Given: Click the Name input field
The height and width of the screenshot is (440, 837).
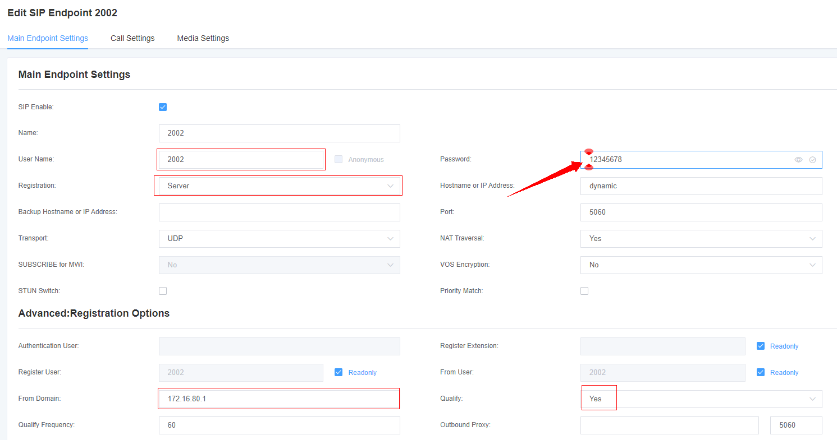Looking at the screenshot, I should click(280, 133).
